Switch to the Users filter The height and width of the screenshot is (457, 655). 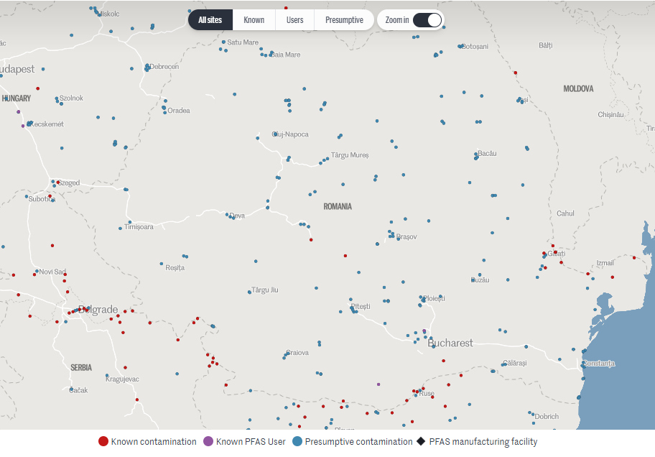click(x=294, y=20)
